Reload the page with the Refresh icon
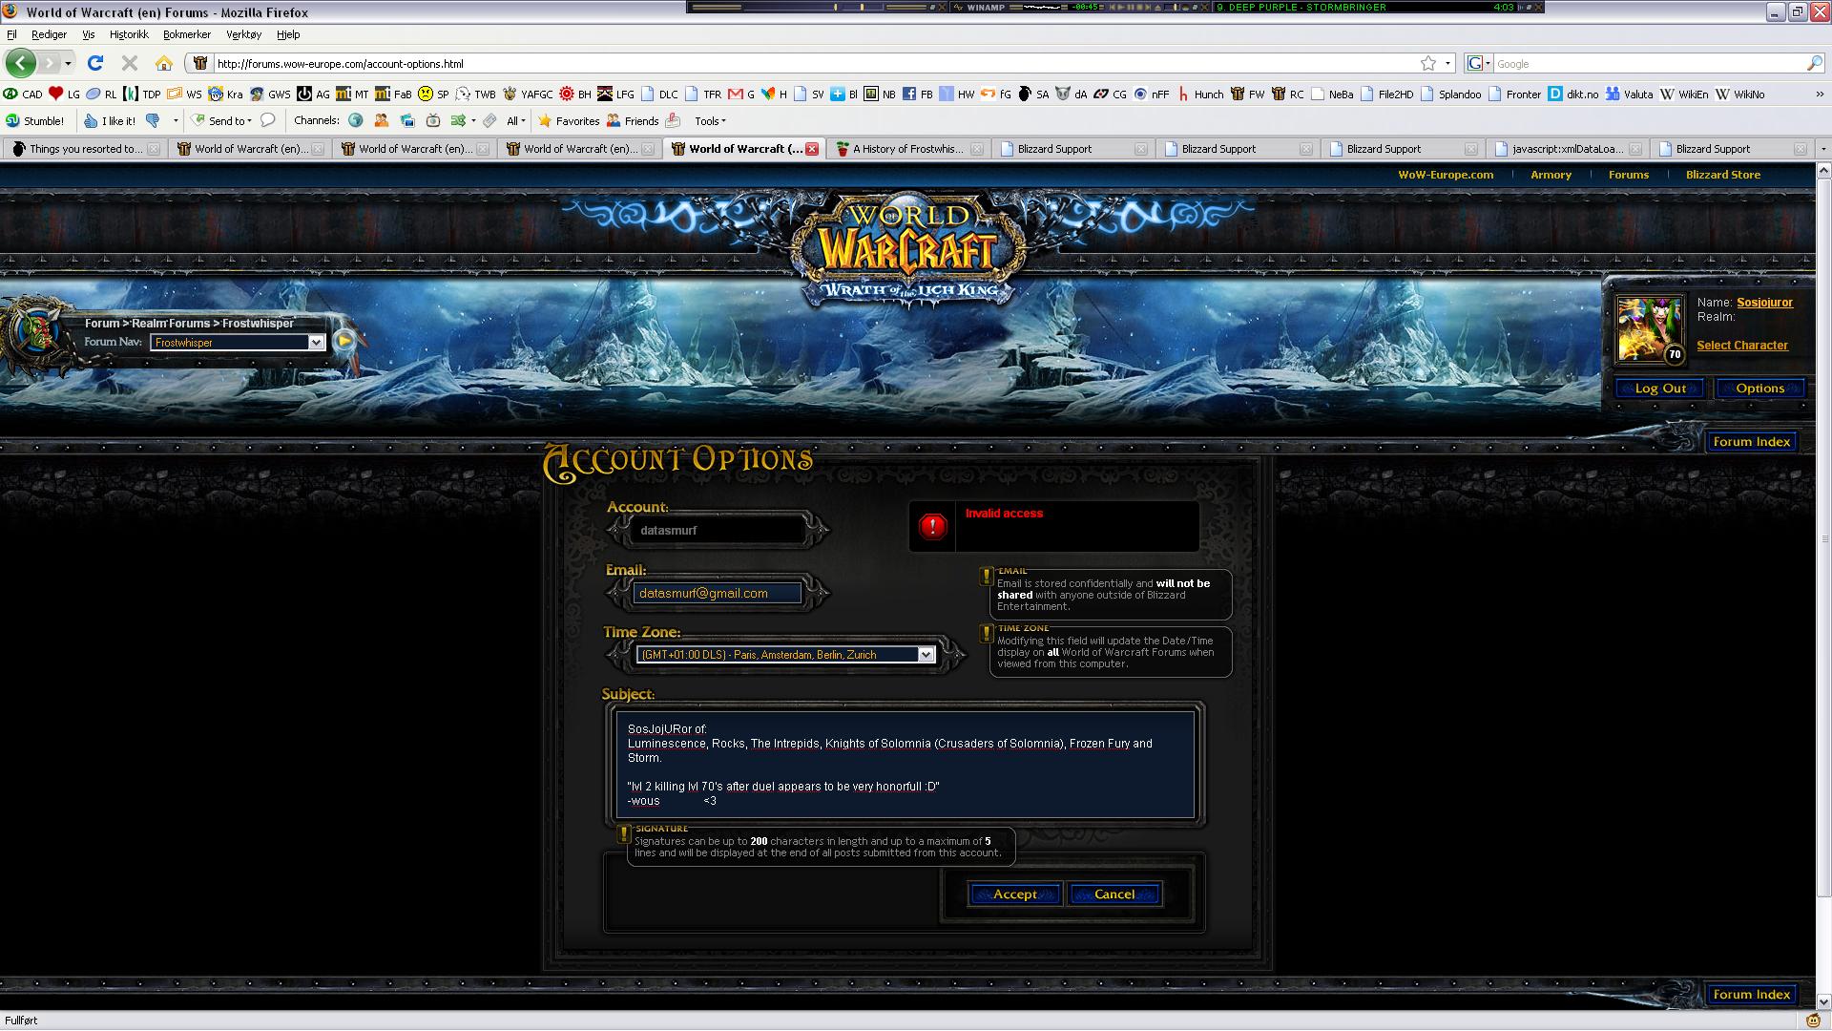This screenshot has width=1832, height=1031. 94,63
